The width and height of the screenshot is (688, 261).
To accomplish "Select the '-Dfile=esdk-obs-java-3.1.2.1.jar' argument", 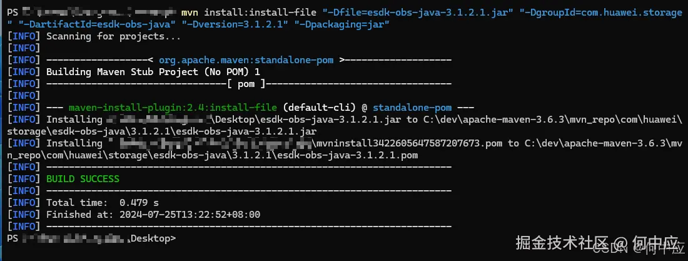I will click(x=418, y=13).
